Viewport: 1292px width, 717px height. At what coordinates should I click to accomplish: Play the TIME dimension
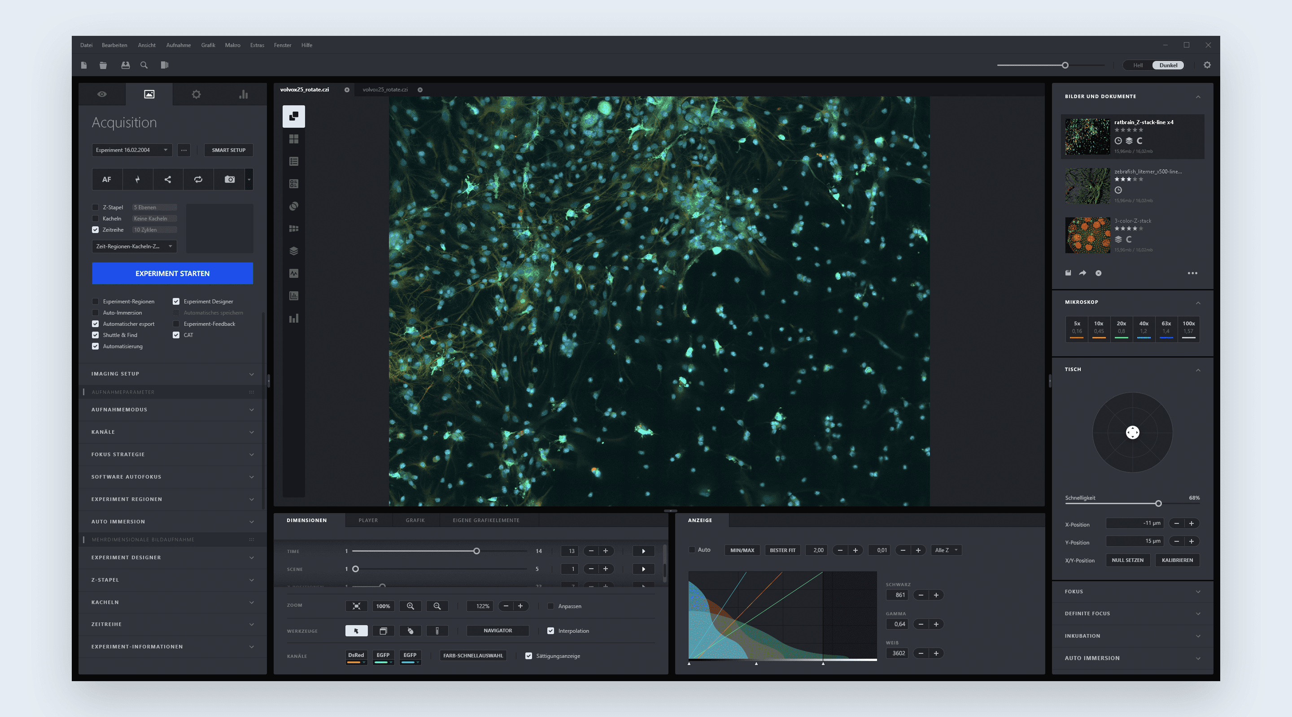tap(643, 551)
